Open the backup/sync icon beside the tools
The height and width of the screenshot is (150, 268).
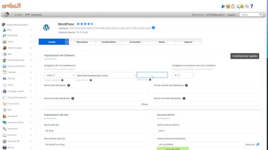242,6
